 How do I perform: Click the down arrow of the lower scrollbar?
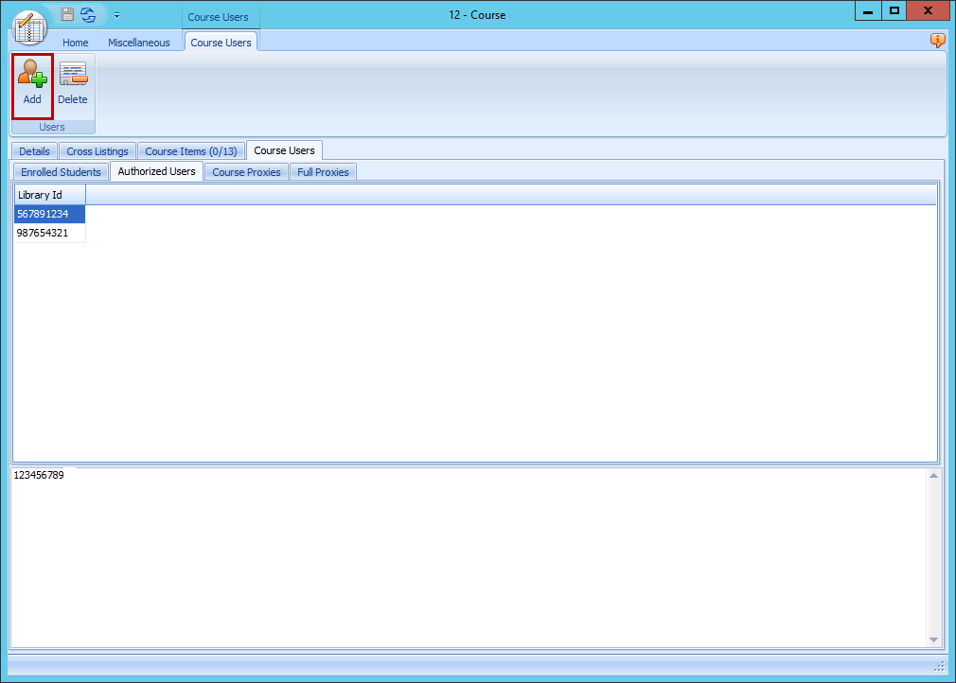934,639
